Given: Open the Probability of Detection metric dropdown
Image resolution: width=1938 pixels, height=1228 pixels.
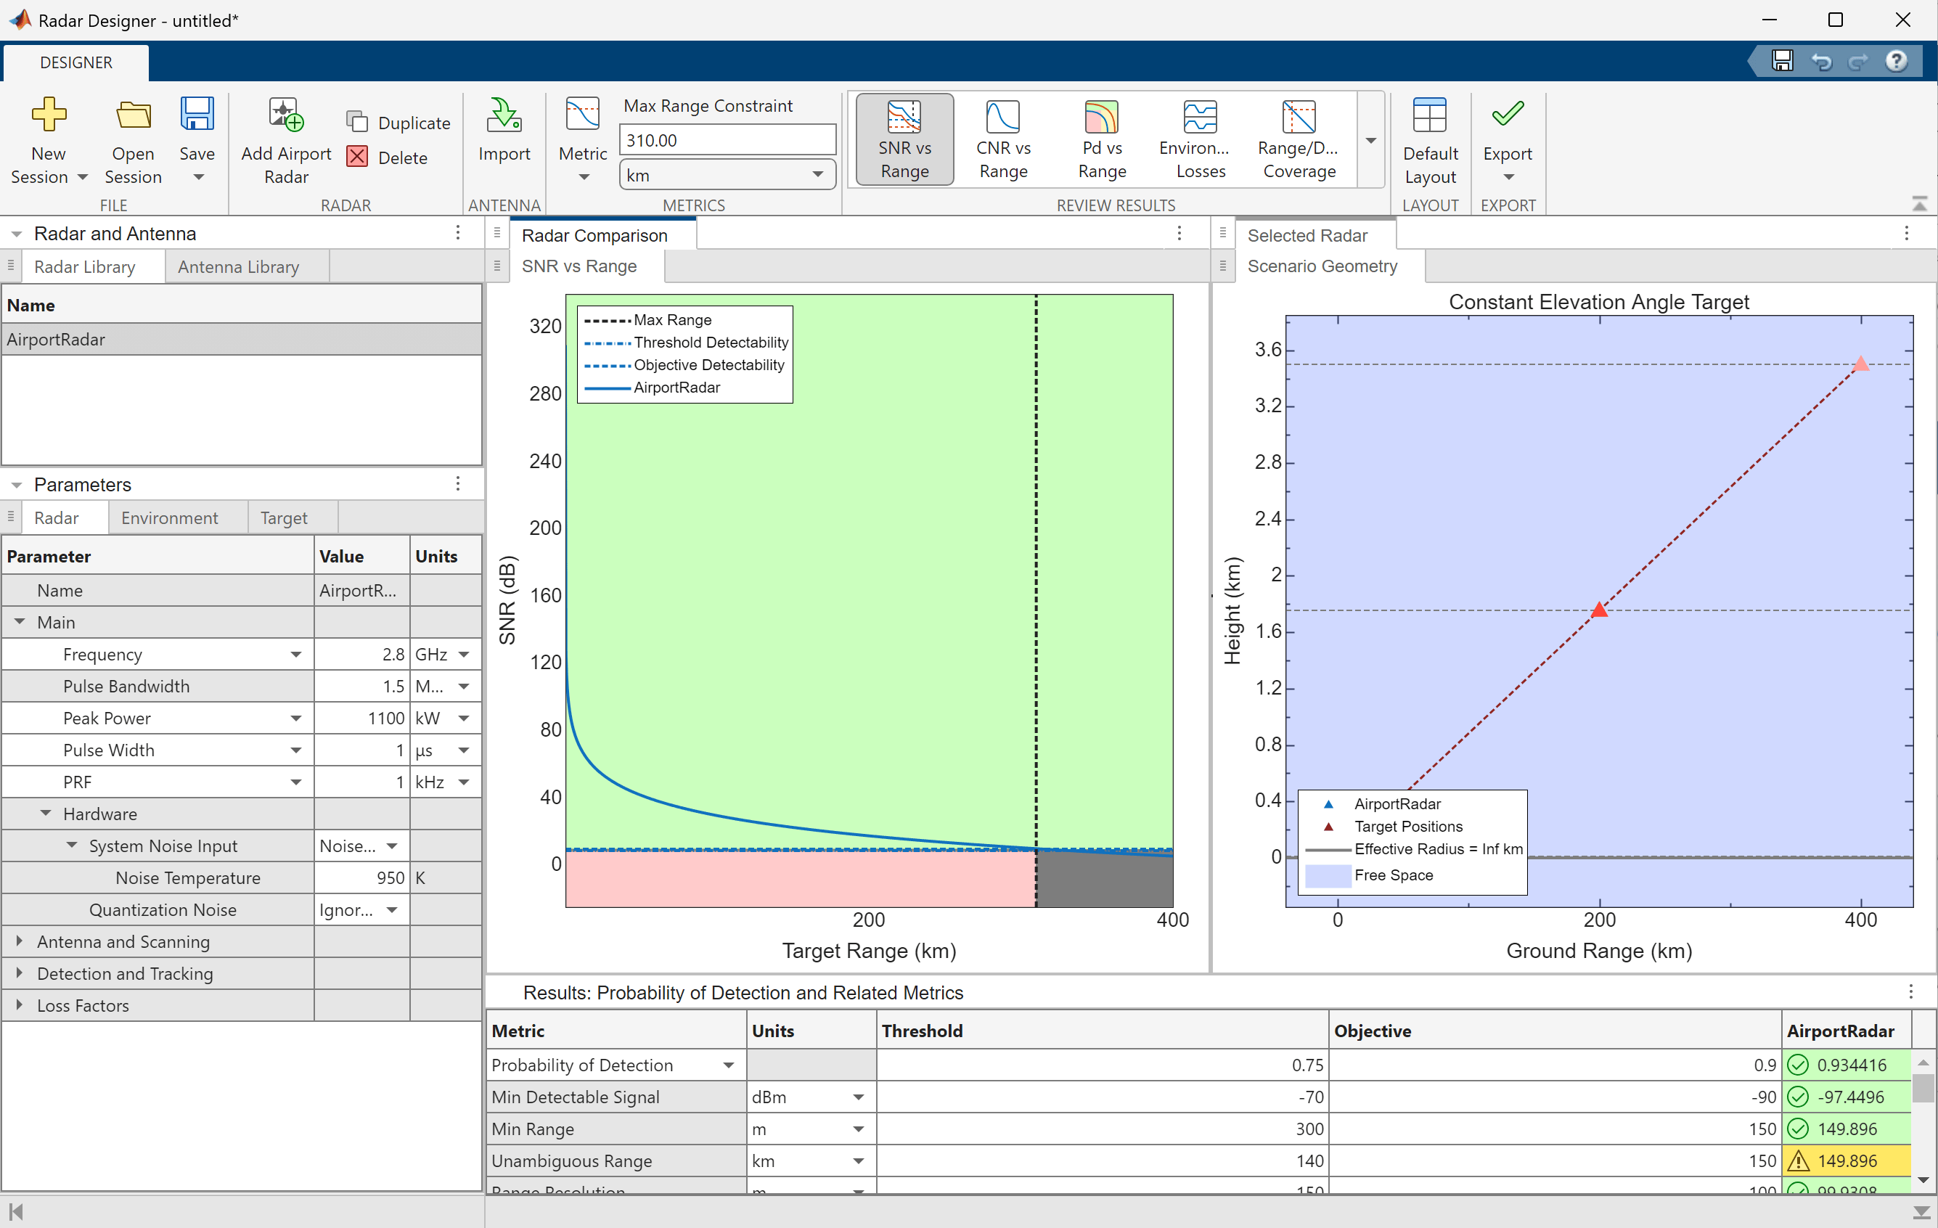Looking at the screenshot, I should point(728,1065).
